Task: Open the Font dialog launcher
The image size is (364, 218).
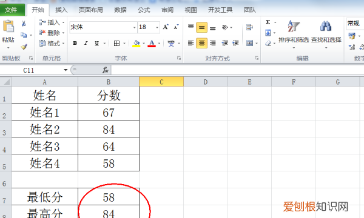Action: (179, 58)
